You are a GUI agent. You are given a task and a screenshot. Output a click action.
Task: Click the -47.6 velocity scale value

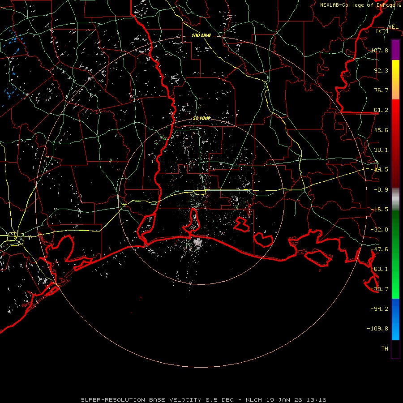[x=379, y=249]
